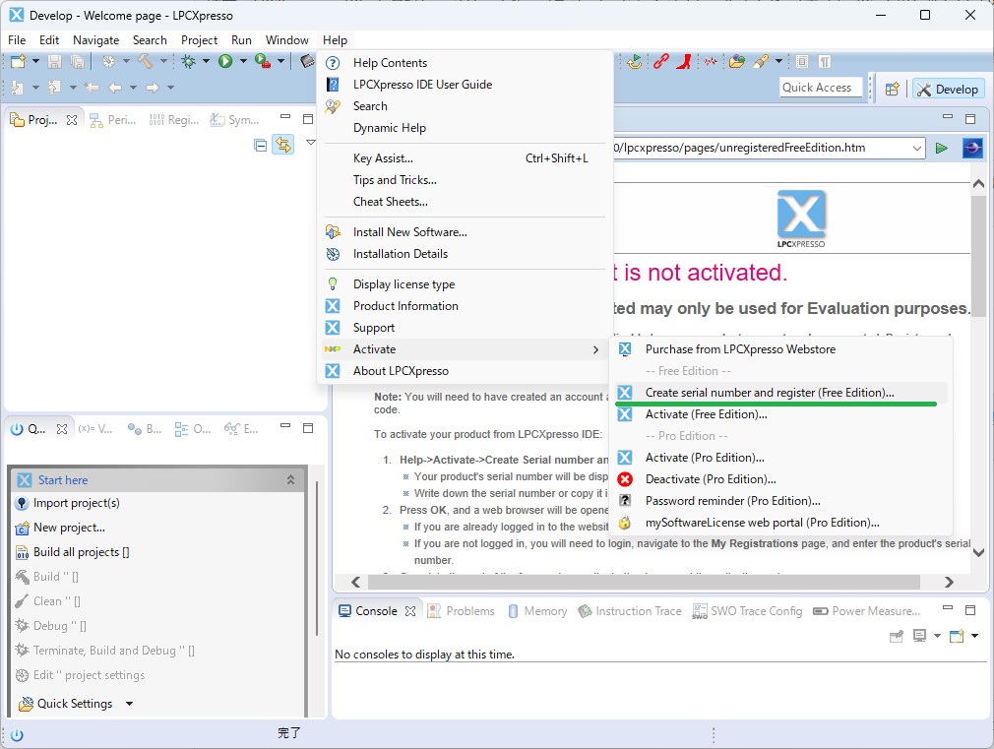Click the New wizard toolbar icon

[x=17, y=62]
